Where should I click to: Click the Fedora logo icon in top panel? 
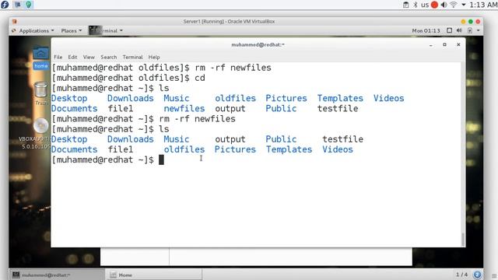click(5, 5)
